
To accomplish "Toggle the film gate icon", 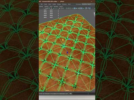I will [x=61, y=8].
